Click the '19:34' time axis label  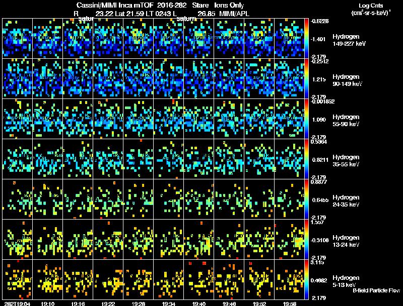click(169, 303)
